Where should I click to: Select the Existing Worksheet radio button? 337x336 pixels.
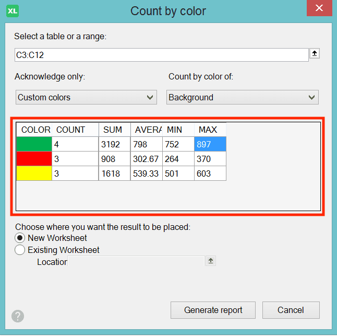[x=20, y=250]
